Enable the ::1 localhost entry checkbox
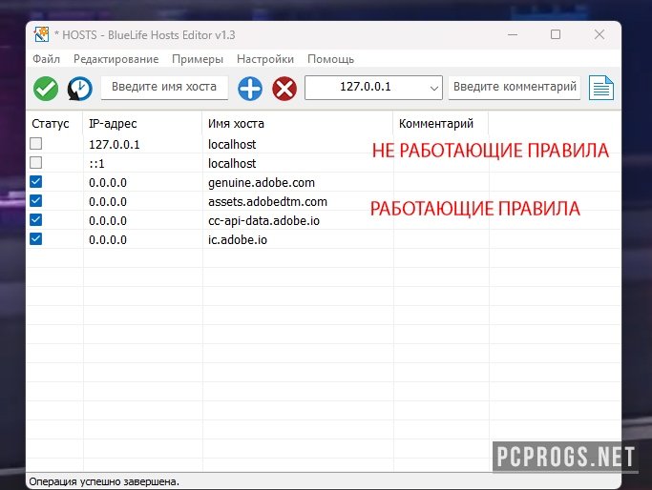The height and width of the screenshot is (490, 652). click(x=35, y=163)
